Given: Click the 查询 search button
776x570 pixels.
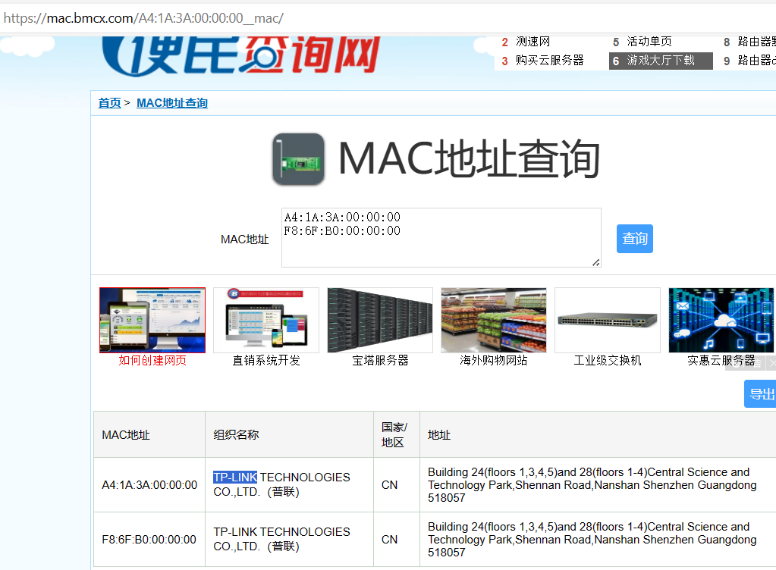Looking at the screenshot, I should point(634,239).
